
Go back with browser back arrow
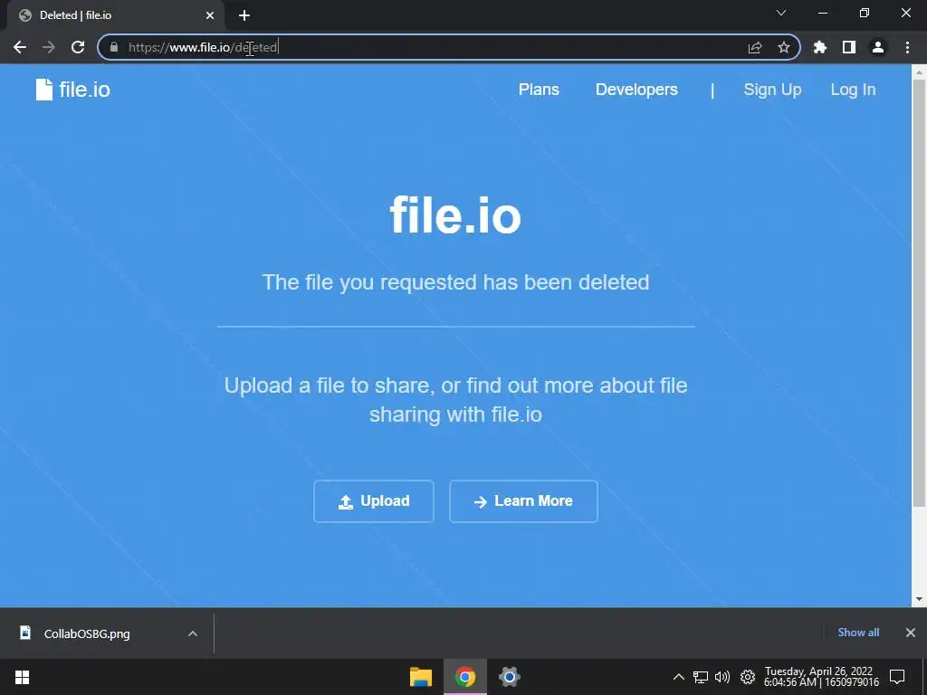[x=20, y=47]
